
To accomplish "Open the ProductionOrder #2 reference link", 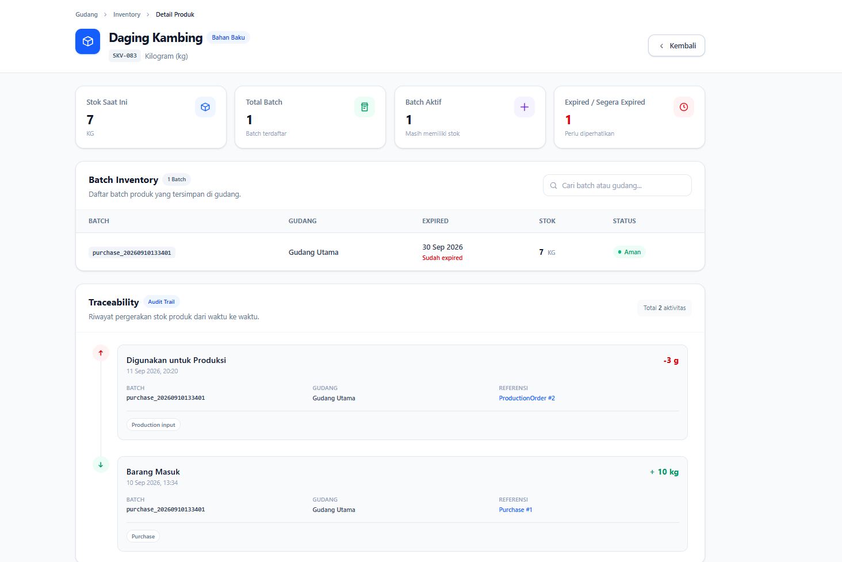I will coord(527,398).
